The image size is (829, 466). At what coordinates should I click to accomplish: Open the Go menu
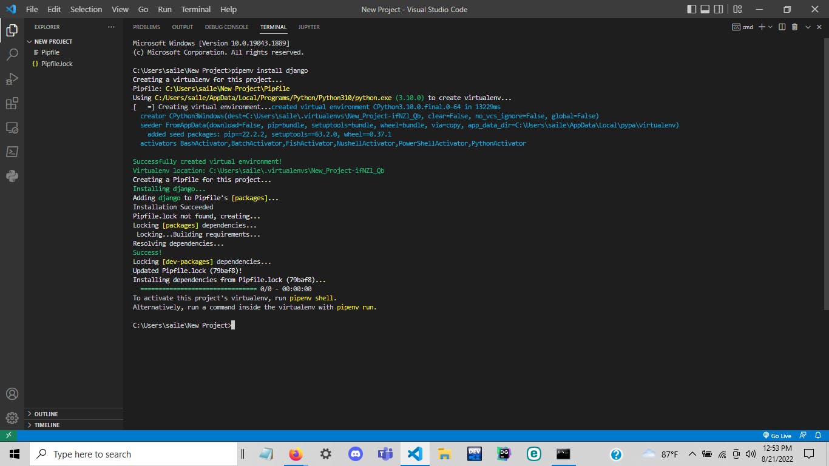coord(143,9)
